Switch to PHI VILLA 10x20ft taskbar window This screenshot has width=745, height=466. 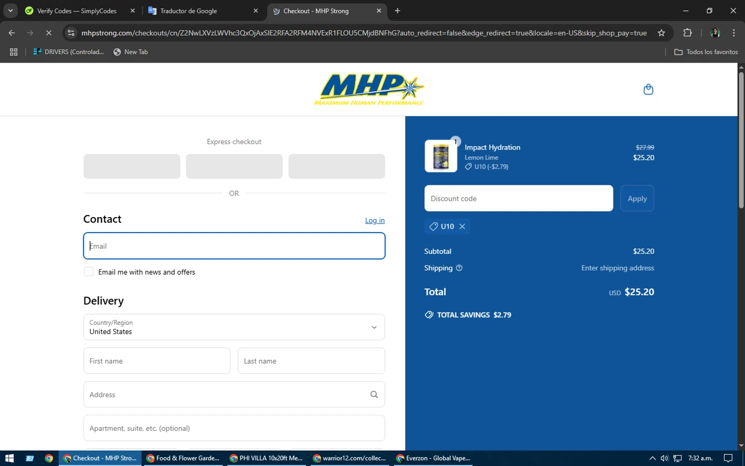point(266,458)
